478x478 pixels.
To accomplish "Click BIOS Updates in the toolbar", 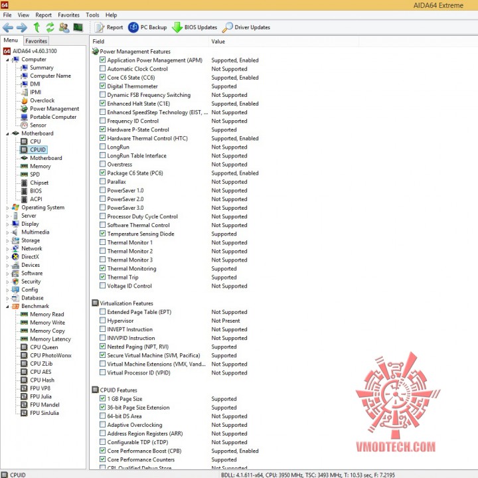I will [x=195, y=27].
